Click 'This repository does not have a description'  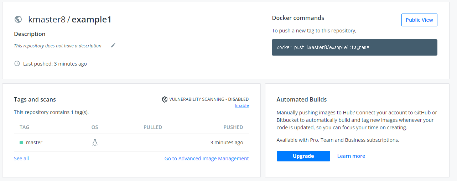coord(58,46)
